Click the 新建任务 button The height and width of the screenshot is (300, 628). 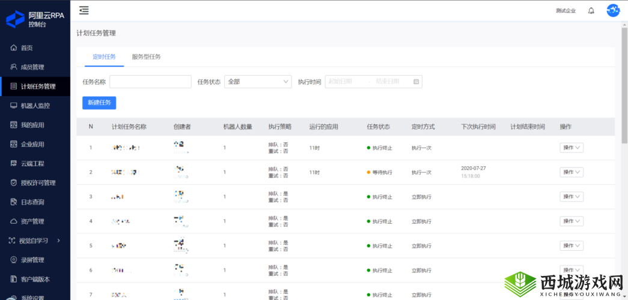click(x=99, y=103)
